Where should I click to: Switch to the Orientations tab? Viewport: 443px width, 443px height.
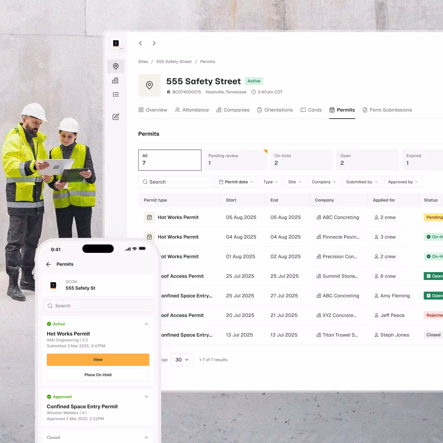pyautogui.click(x=275, y=110)
